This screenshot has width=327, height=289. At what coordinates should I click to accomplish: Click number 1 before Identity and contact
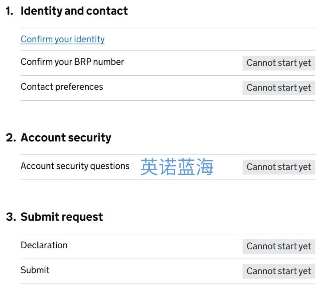coord(9,11)
